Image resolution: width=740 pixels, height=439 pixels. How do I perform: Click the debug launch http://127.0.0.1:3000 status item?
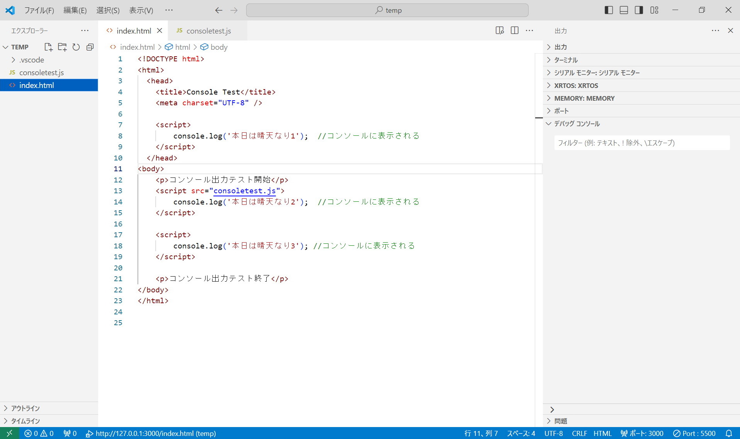click(151, 433)
